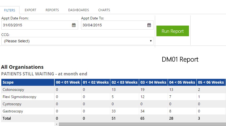Click Colonoscopy 02 < 03 Weeks value 13
This screenshot has width=226, height=126.
(114, 90)
